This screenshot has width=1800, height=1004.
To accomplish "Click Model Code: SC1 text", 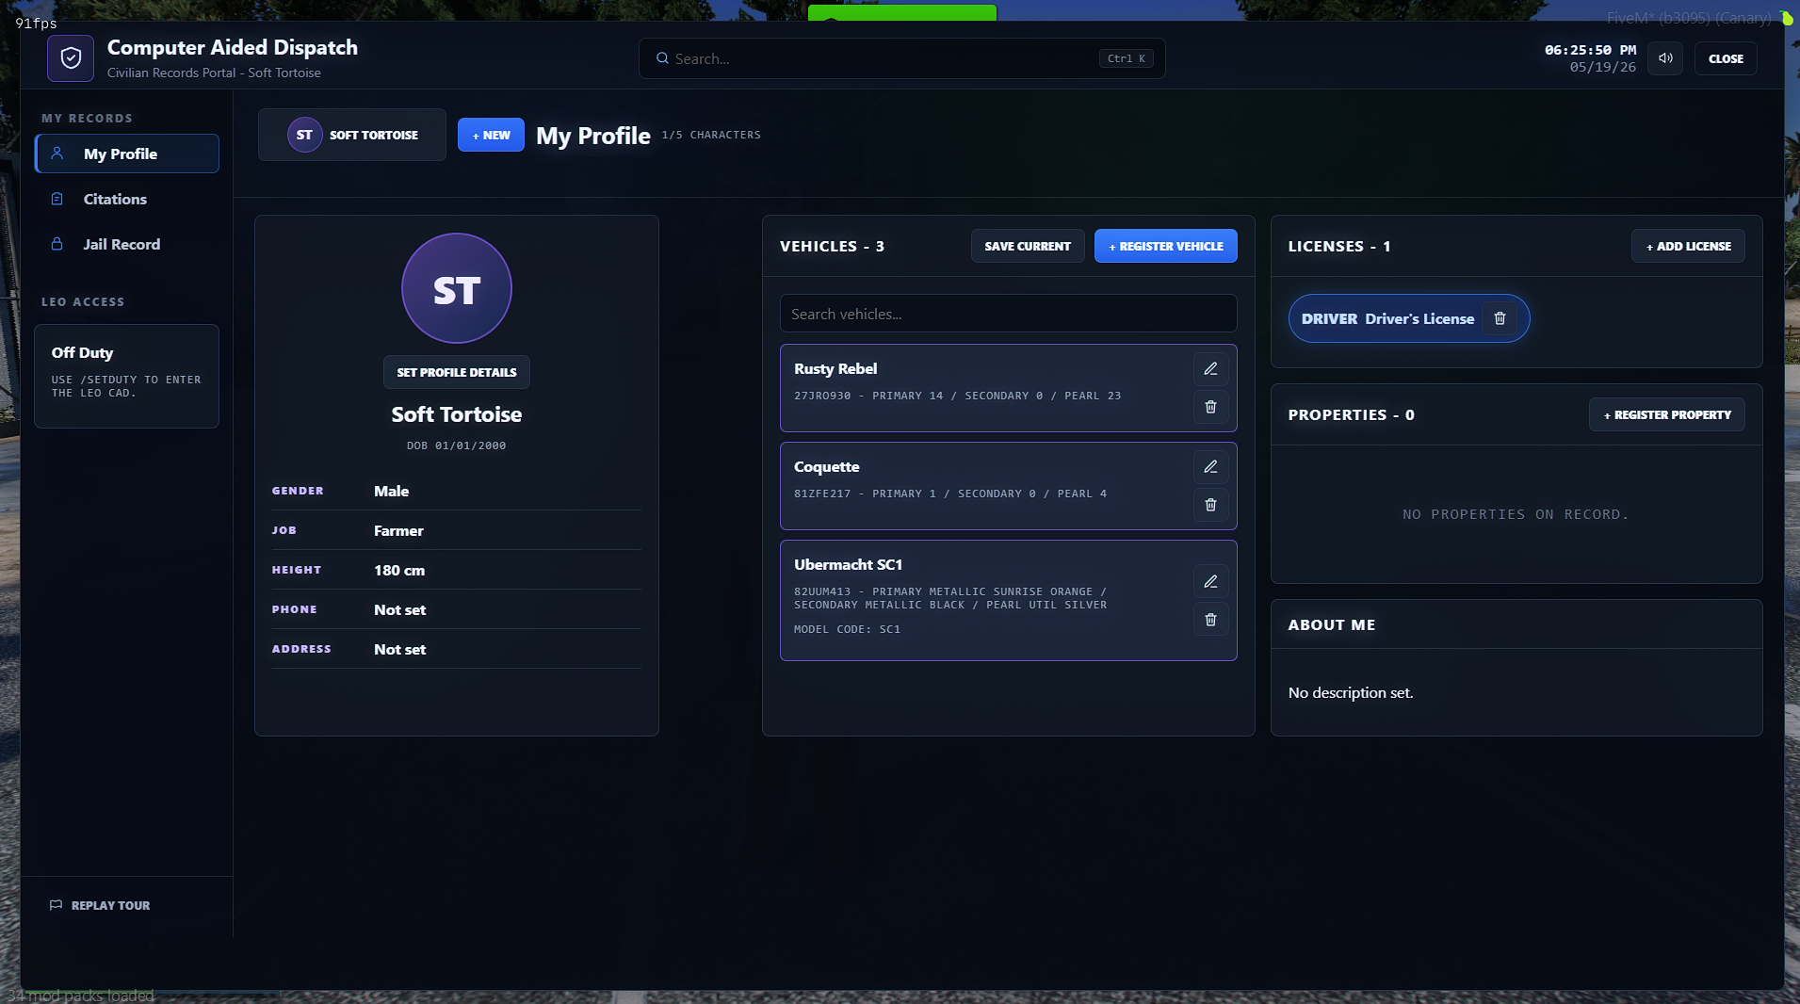I will coord(848,629).
